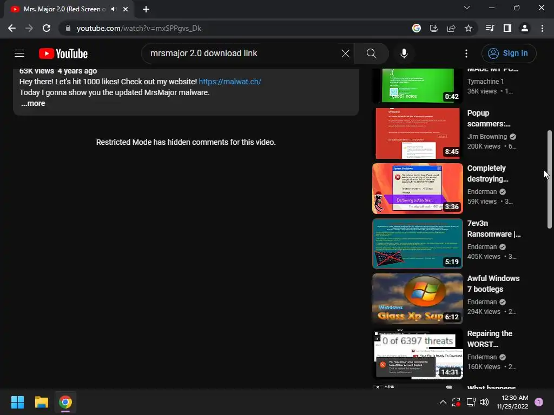Go back in browser history
Screen dimensions: 554x415
pyautogui.click(x=12, y=28)
